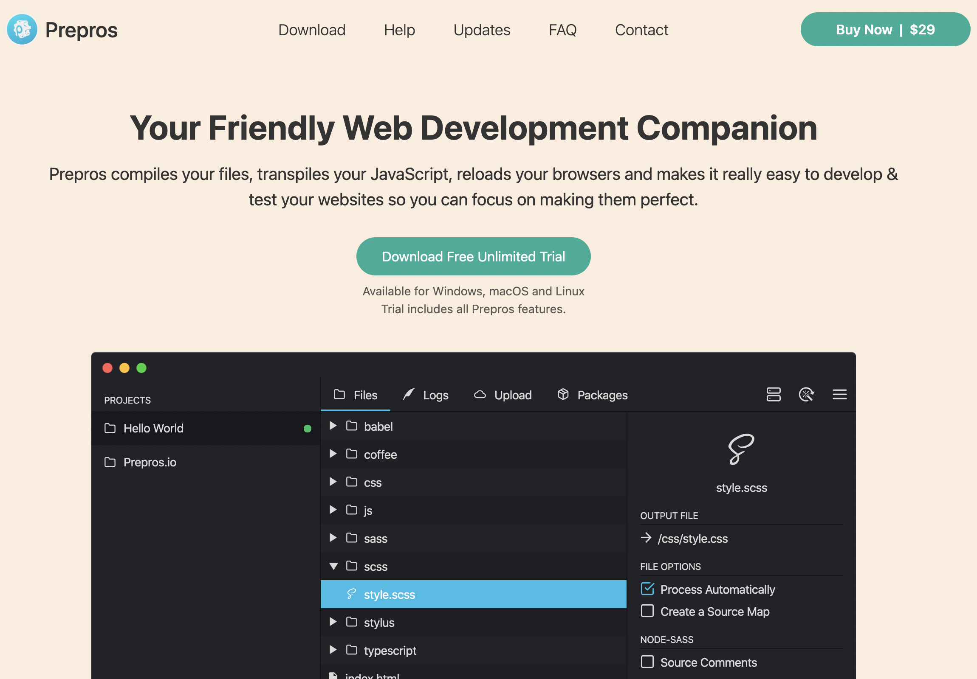Click the green status dot beside Hello World
Image resolution: width=977 pixels, height=679 pixels.
point(307,429)
